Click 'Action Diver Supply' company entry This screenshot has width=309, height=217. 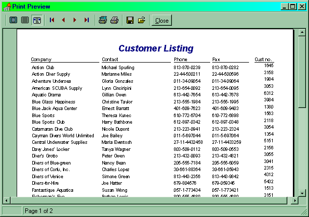pyautogui.click(x=51, y=74)
